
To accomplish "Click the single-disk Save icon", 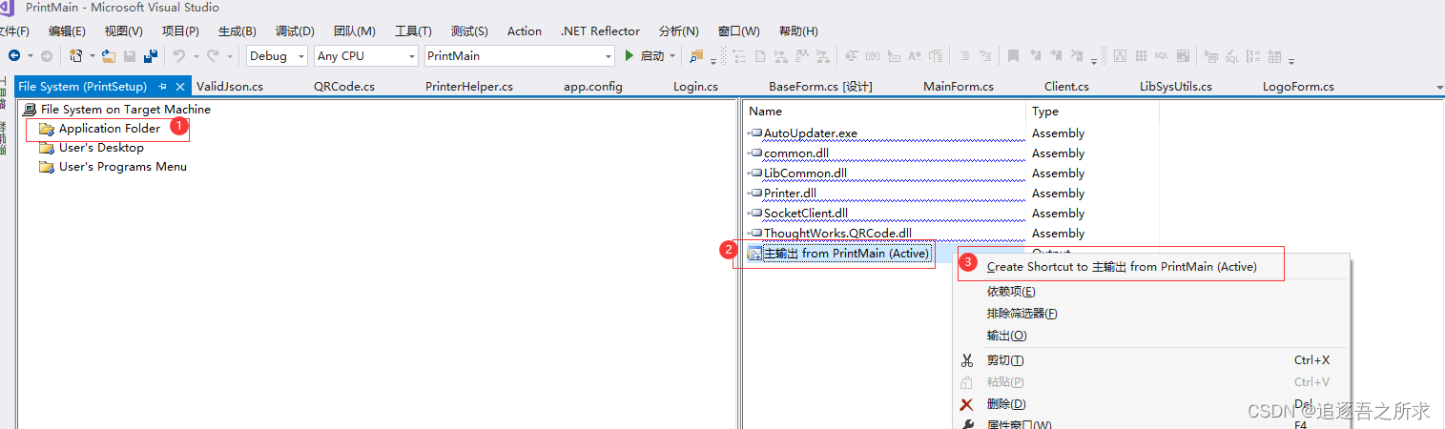I will coord(130,56).
